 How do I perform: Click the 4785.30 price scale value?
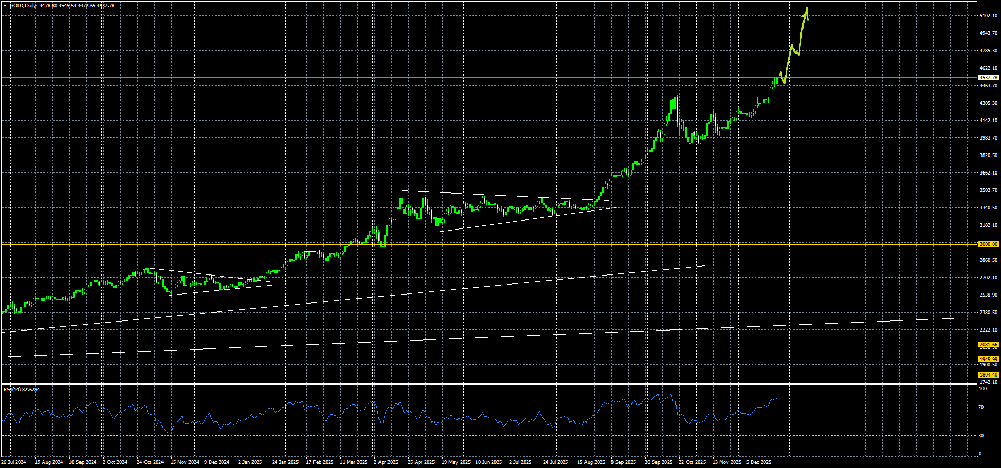click(x=988, y=51)
